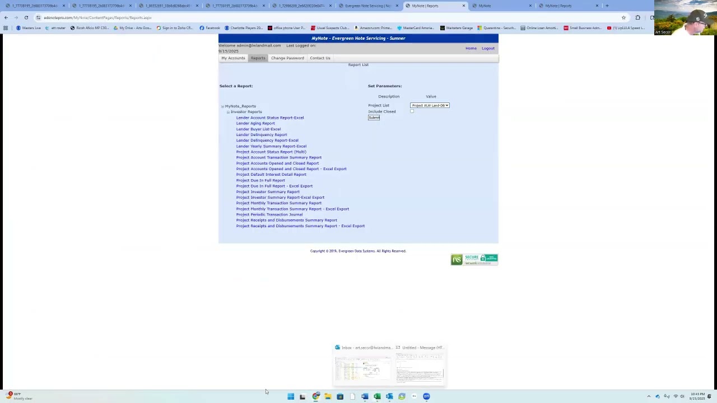Open Project Receipts and Disbursements Excel Export
This screenshot has width=717, height=403.
(300, 226)
